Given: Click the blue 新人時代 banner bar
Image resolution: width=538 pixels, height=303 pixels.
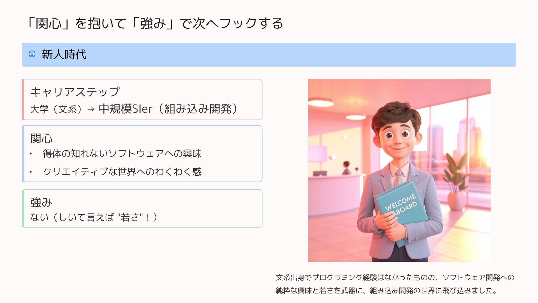Looking at the screenshot, I should click(x=269, y=55).
